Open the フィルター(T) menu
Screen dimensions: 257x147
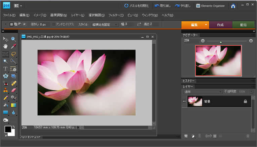tap(116, 15)
